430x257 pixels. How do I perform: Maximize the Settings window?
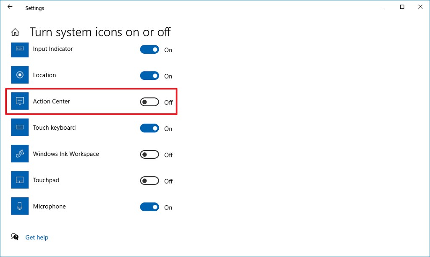(x=402, y=7)
